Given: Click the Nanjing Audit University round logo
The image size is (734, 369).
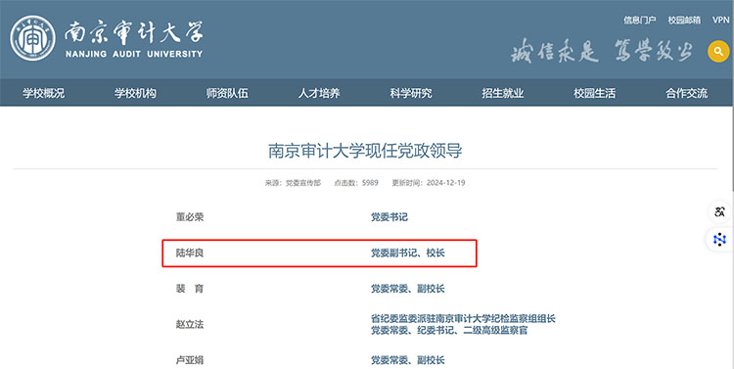Looking at the screenshot, I should [x=32, y=38].
